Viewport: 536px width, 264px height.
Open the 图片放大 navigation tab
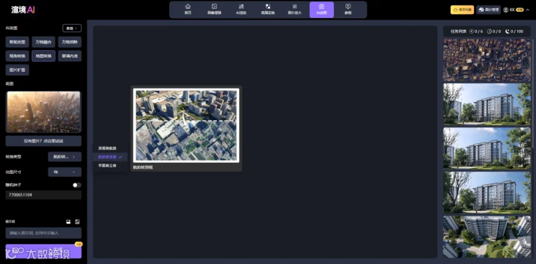295,10
